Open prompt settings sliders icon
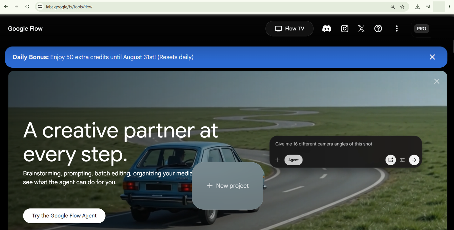 [402, 160]
